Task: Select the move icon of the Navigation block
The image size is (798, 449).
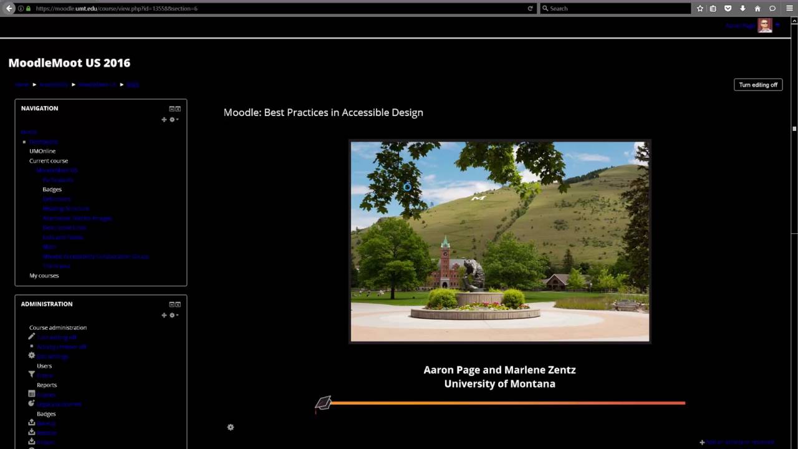Action: pyautogui.click(x=165, y=120)
